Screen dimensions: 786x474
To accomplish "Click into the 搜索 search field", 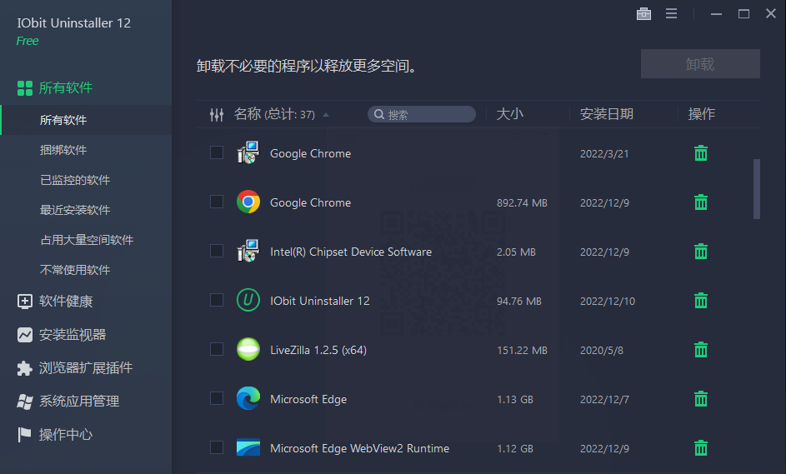I will click(x=422, y=114).
